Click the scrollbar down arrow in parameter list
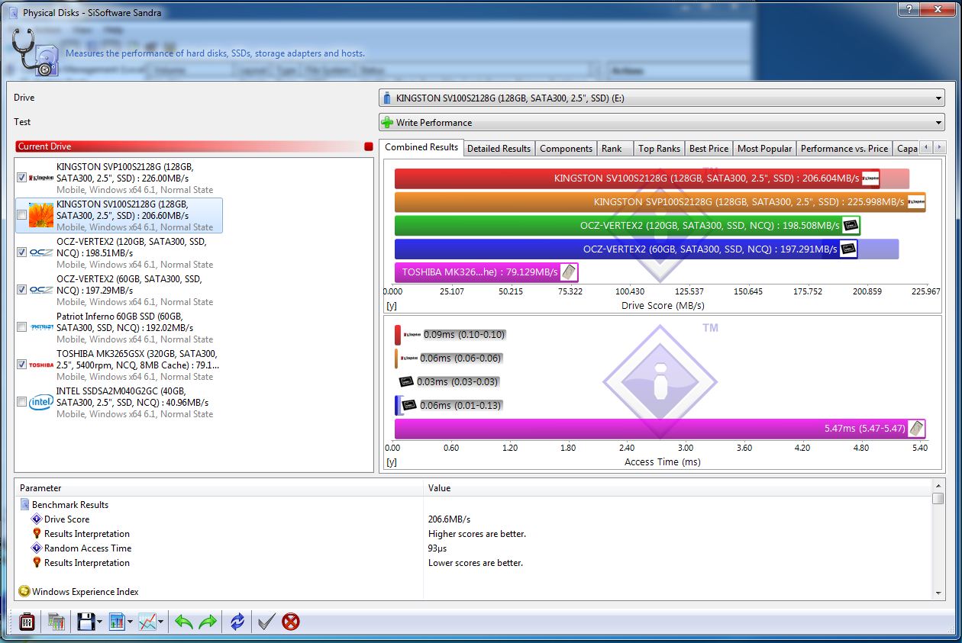 click(938, 593)
